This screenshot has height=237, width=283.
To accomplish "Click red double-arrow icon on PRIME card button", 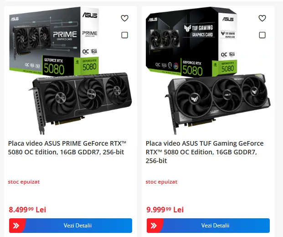I will (16, 226).
